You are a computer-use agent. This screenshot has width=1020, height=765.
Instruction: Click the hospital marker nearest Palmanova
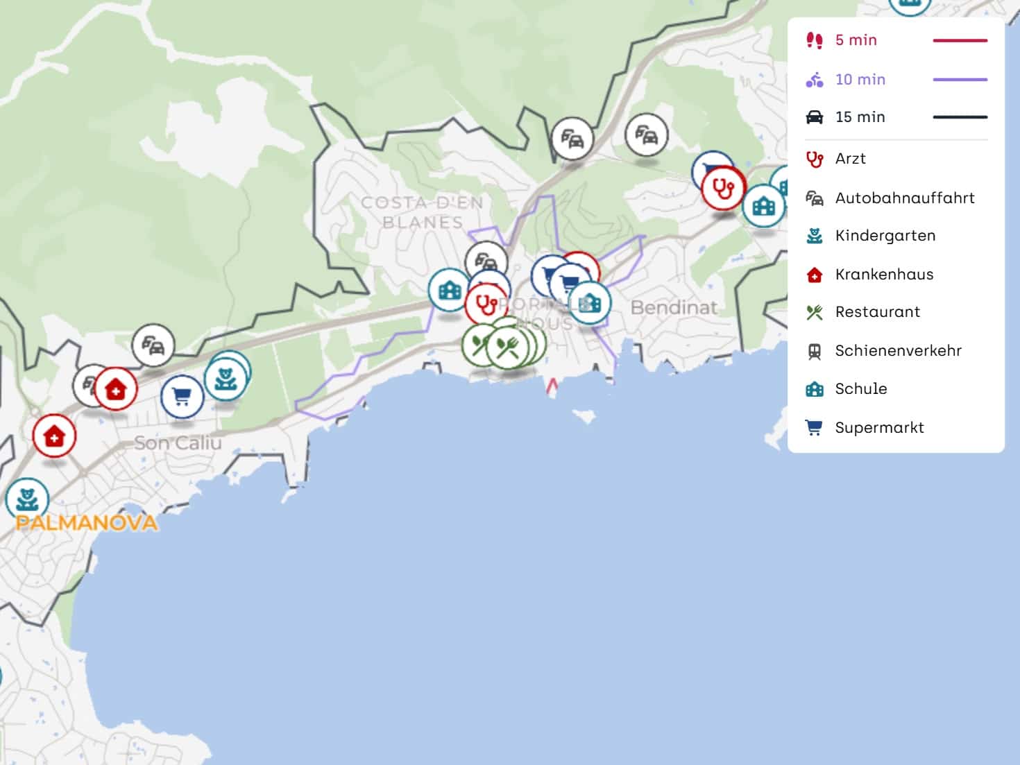click(53, 436)
